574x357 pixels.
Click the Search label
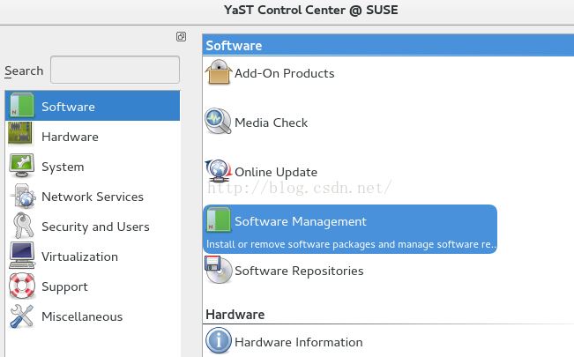pyautogui.click(x=24, y=71)
